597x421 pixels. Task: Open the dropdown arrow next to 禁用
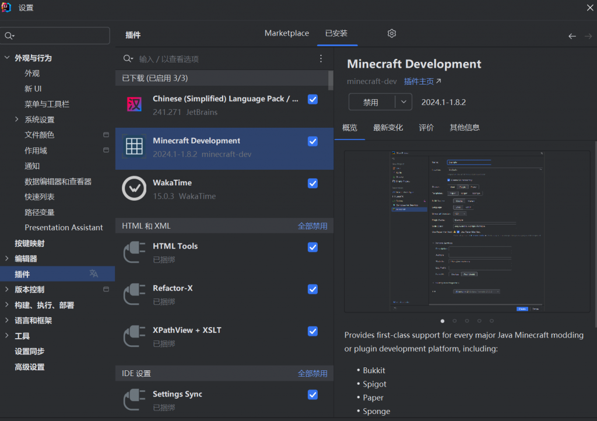(403, 102)
